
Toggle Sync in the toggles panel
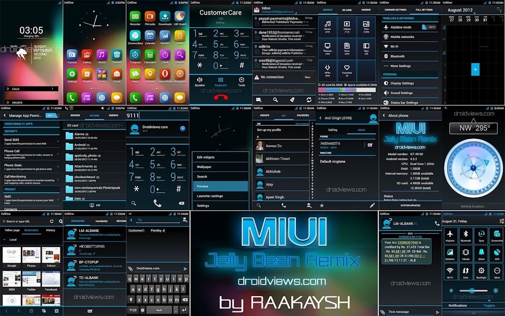point(481,235)
